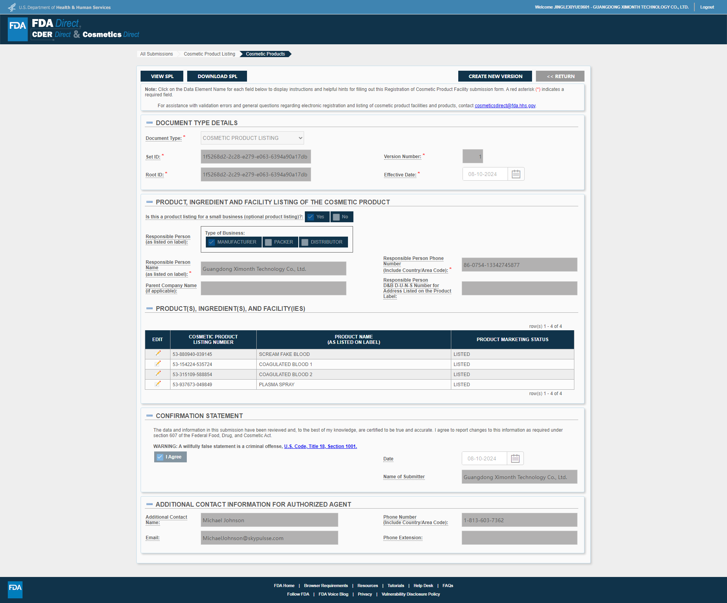Select the Cosmetic Products breadcrumb

[265, 54]
